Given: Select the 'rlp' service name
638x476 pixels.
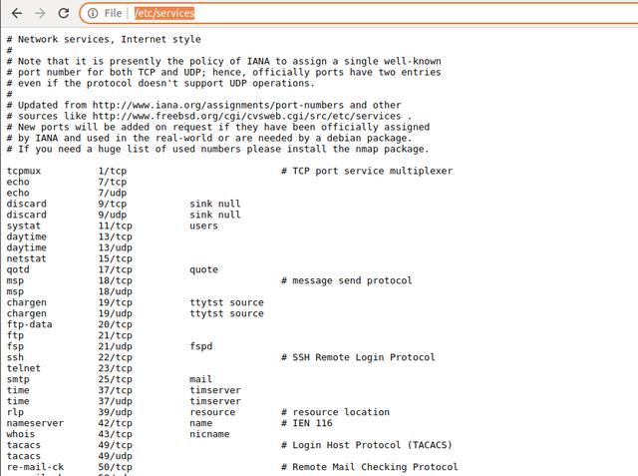Looking at the screenshot, I should coord(15,413).
